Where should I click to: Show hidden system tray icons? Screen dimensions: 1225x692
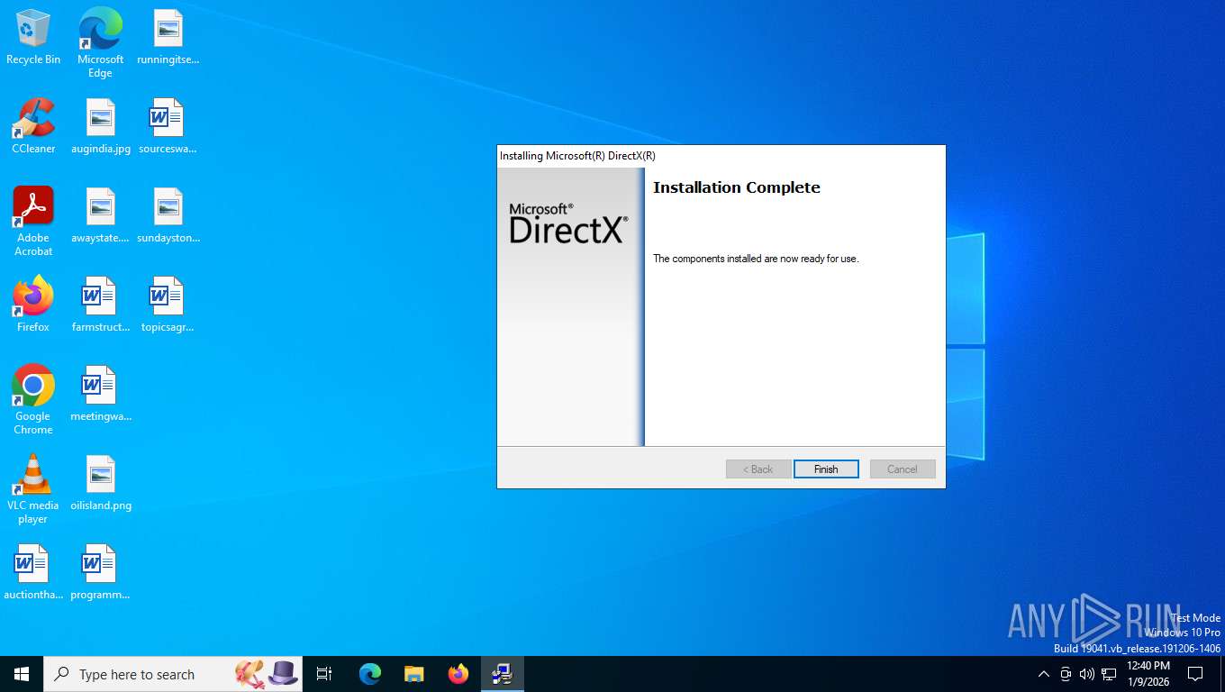(x=1044, y=674)
